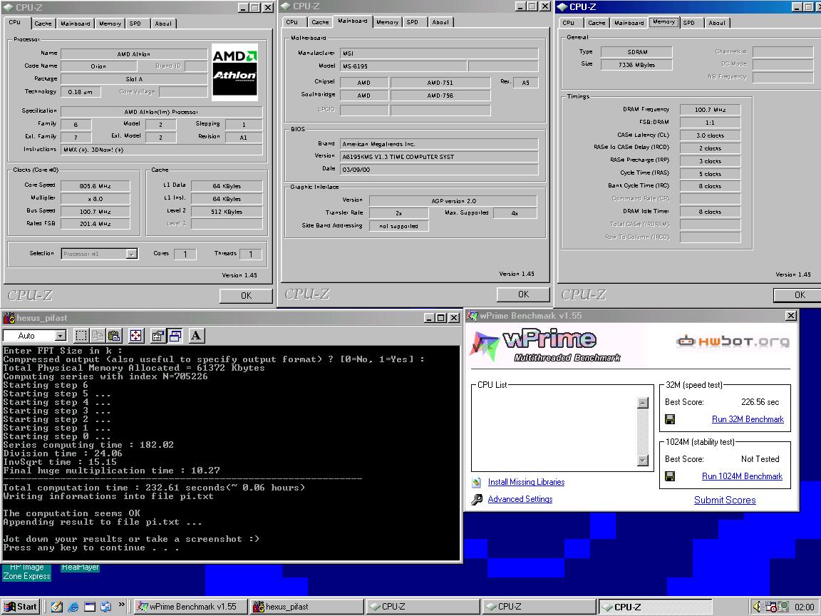Click the AMD Athlon logo in CPU-Z
The width and height of the screenshot is (821, 616).
click(x=234, y=72)
